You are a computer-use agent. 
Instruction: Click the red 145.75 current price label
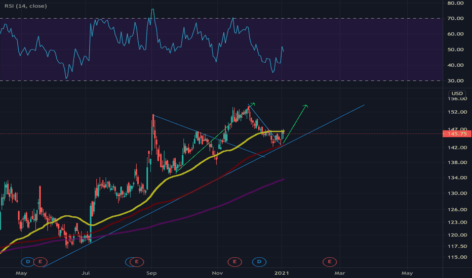click(x=457, y=134)
